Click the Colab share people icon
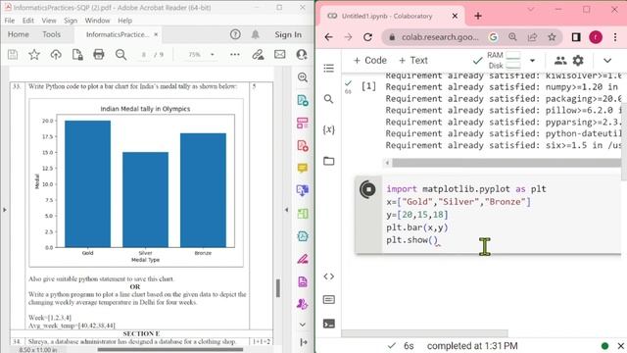627x353 pixels. click(x=560, y=61)
